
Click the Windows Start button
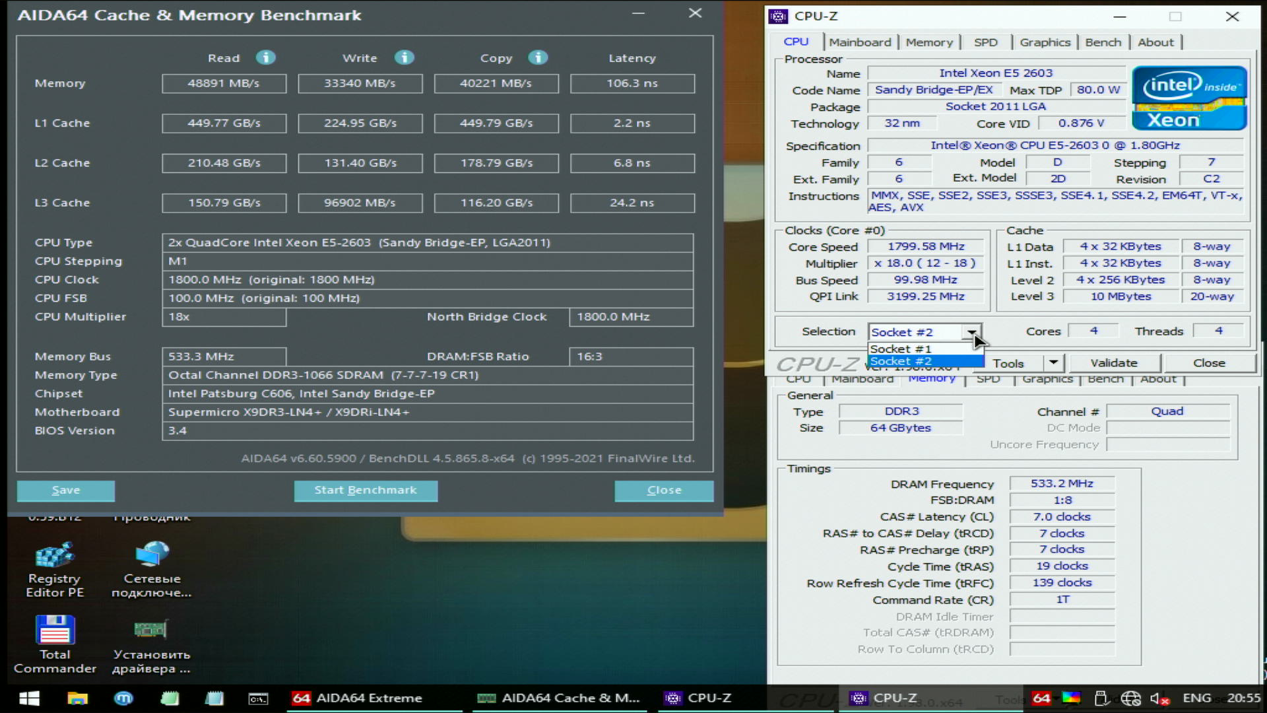[x=29, y=698]
